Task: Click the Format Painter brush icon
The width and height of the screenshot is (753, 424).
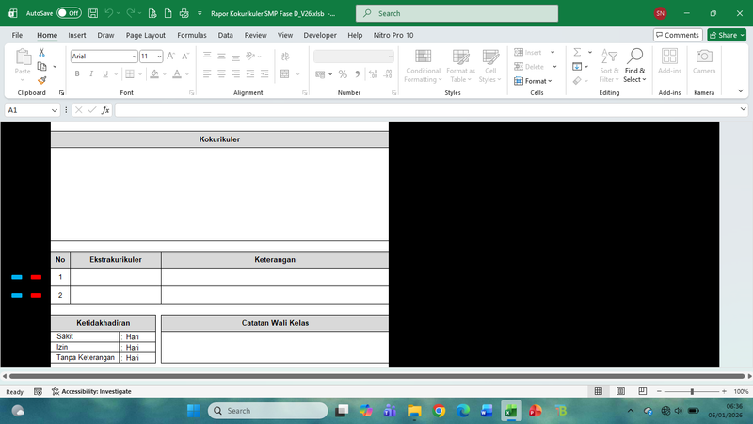Action: pos(41,81)
